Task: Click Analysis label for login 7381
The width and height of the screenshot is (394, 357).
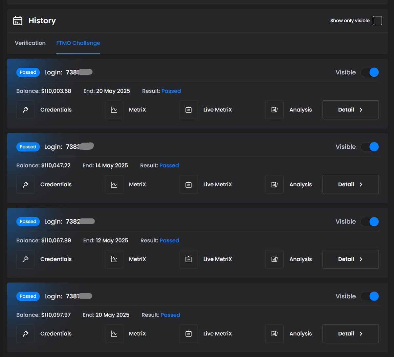Action: coord(301,334)
